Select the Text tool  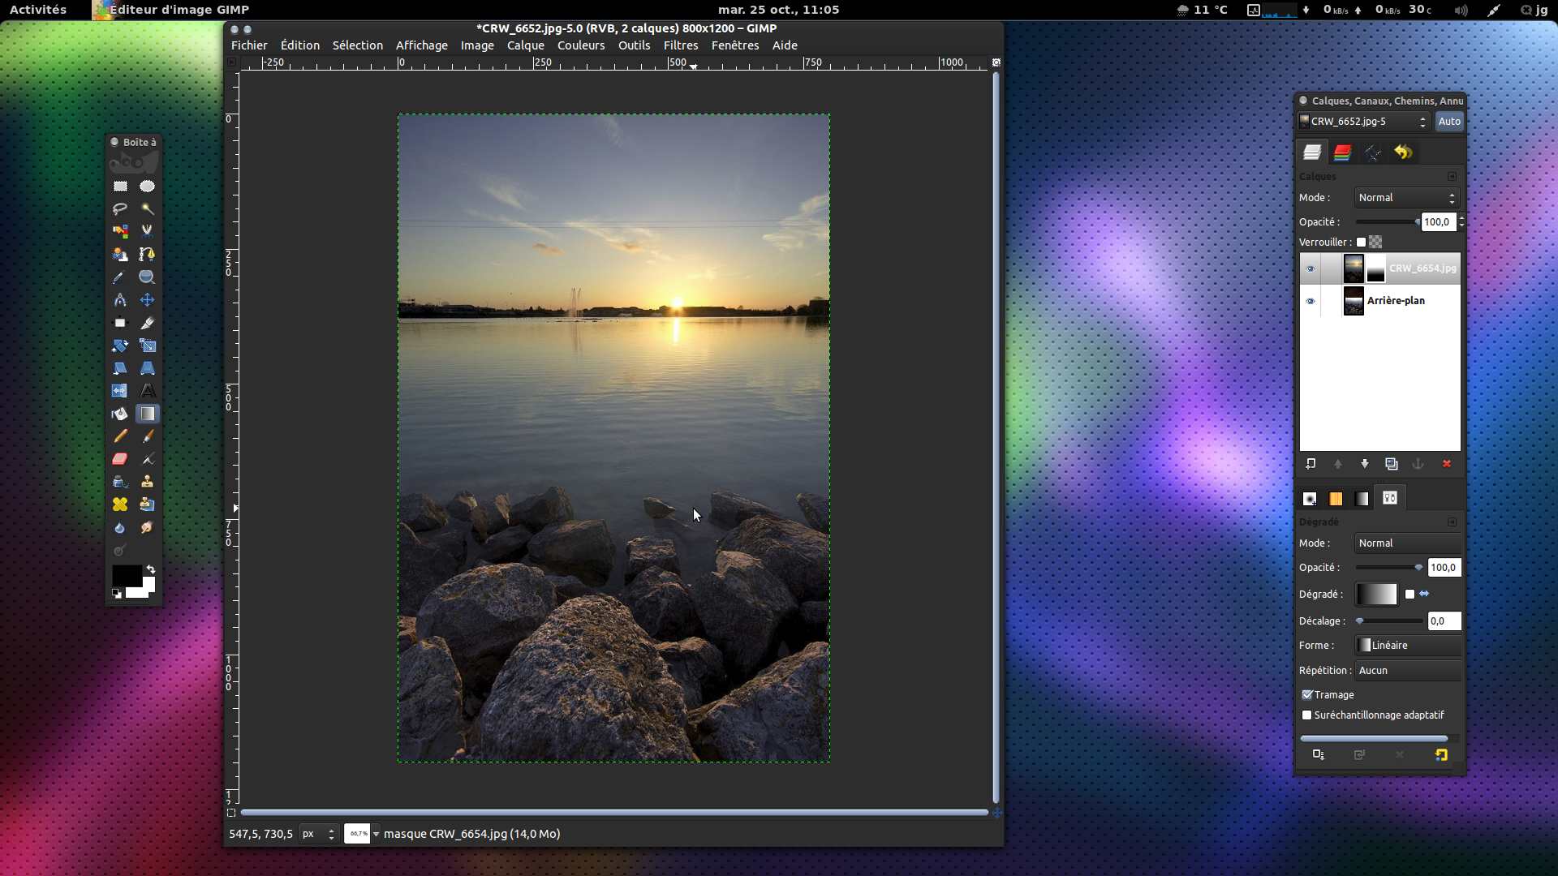(147, 391)
